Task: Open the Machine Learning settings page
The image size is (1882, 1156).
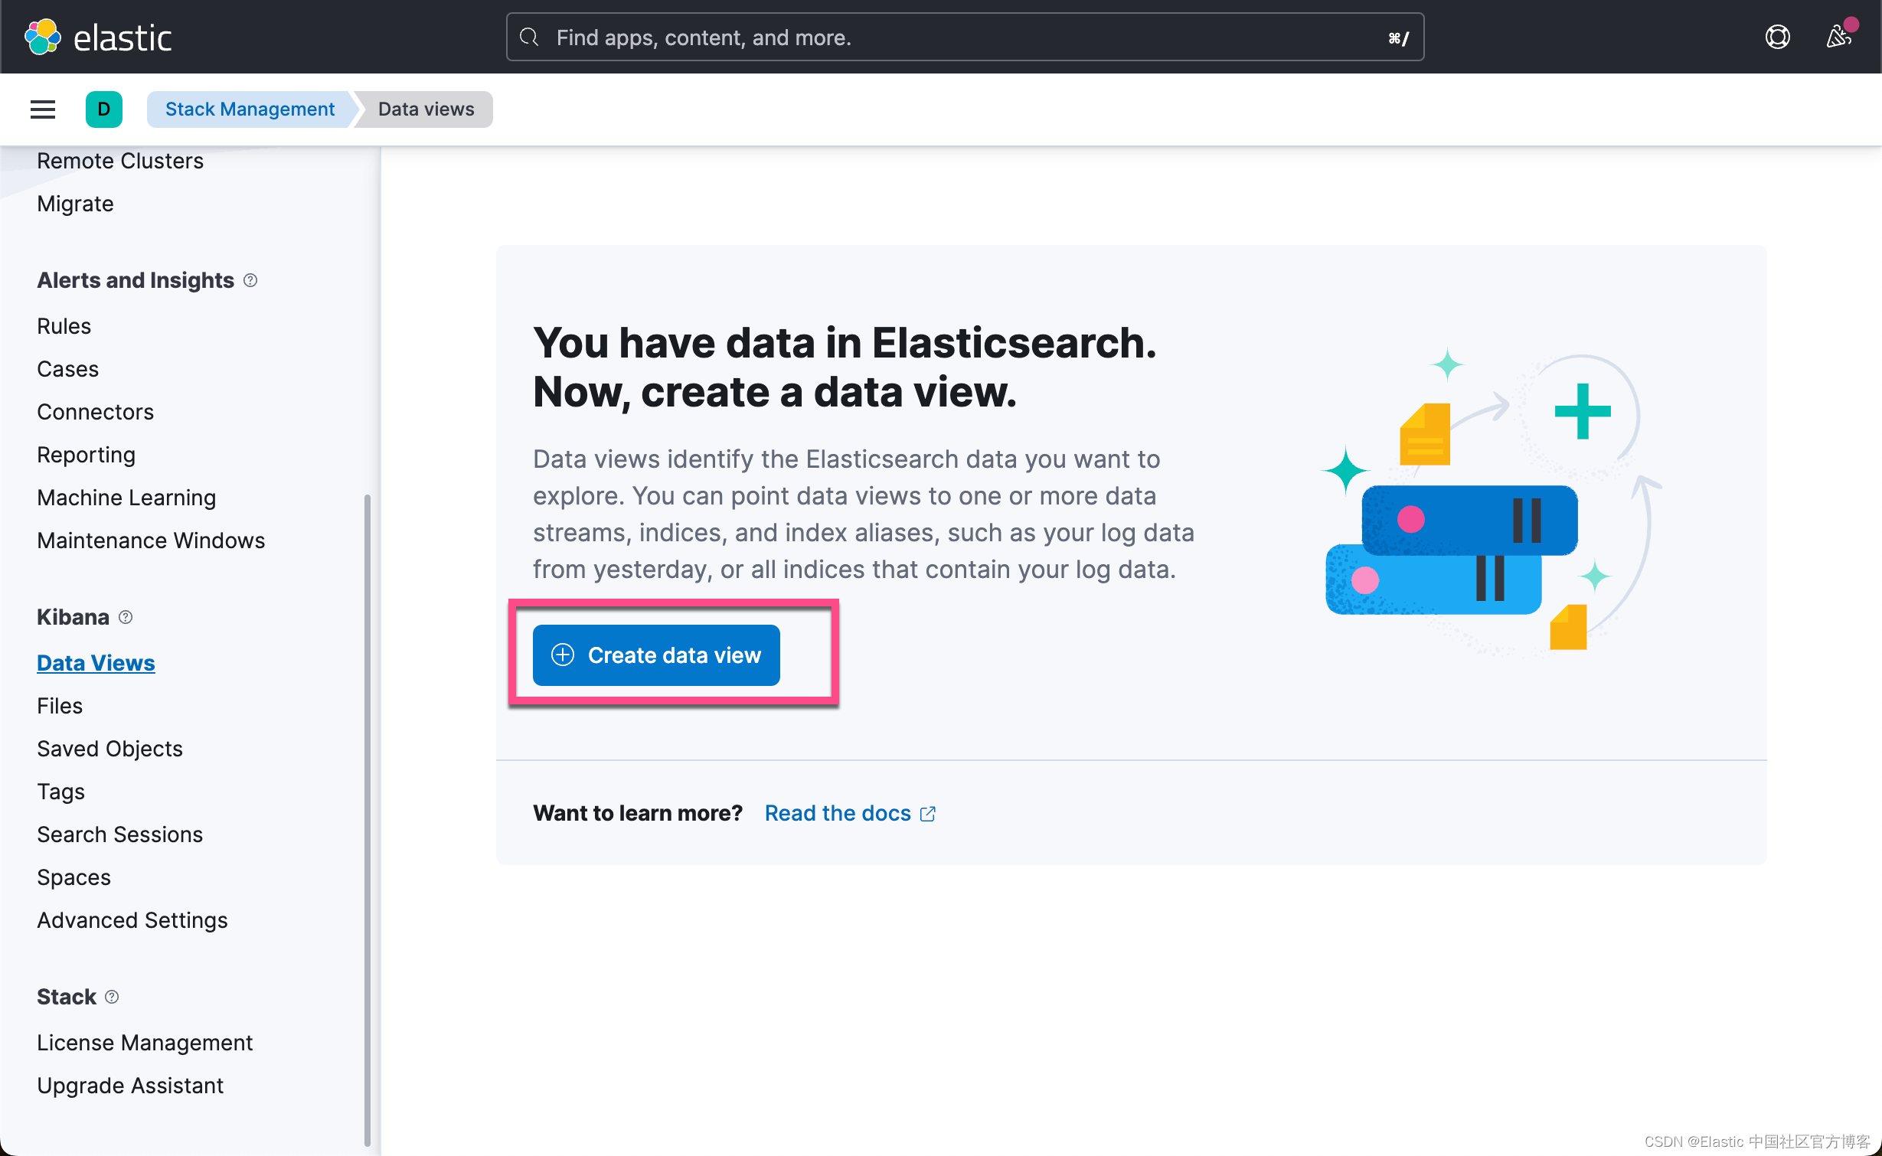Action: [x=126, y=497]
